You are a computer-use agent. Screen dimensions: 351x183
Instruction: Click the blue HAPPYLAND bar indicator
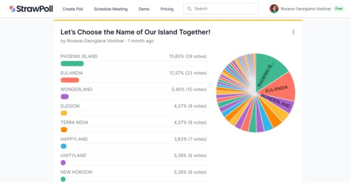coord(63,146)
